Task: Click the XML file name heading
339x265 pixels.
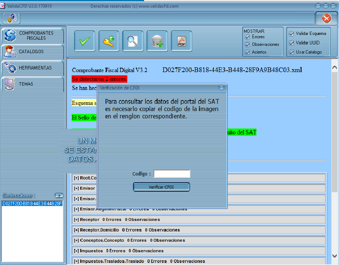Action: click(232, 70)
